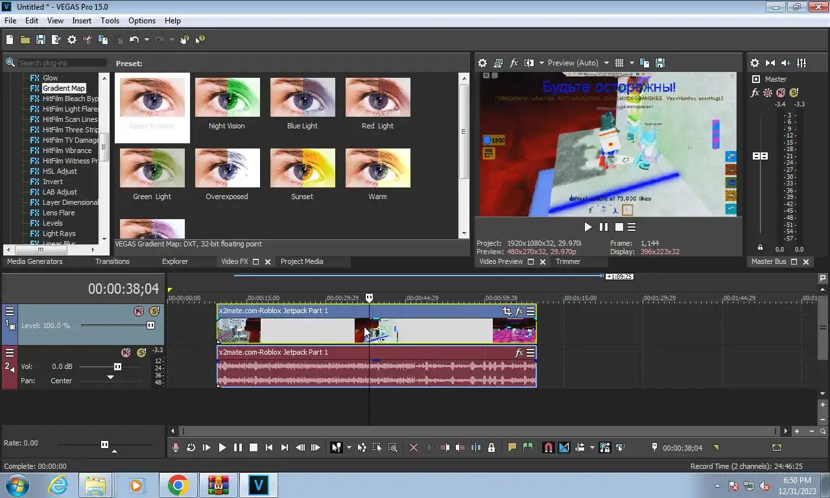The image size is (830, 498).
Task: Open the video track 1 hamburger menu
Action: click(10, 311)
